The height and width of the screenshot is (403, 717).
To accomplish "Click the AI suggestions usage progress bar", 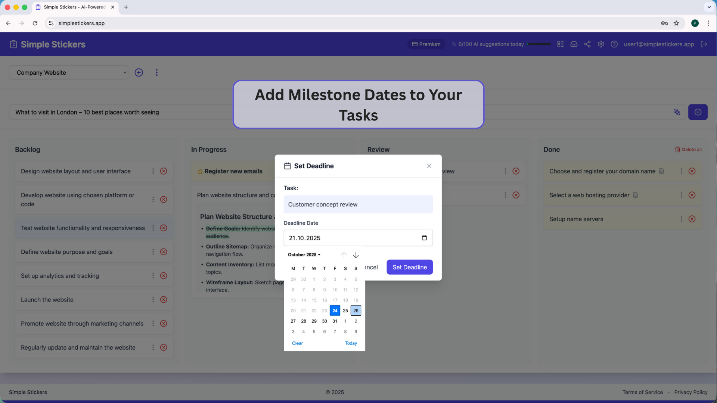I will pos(539,44).
